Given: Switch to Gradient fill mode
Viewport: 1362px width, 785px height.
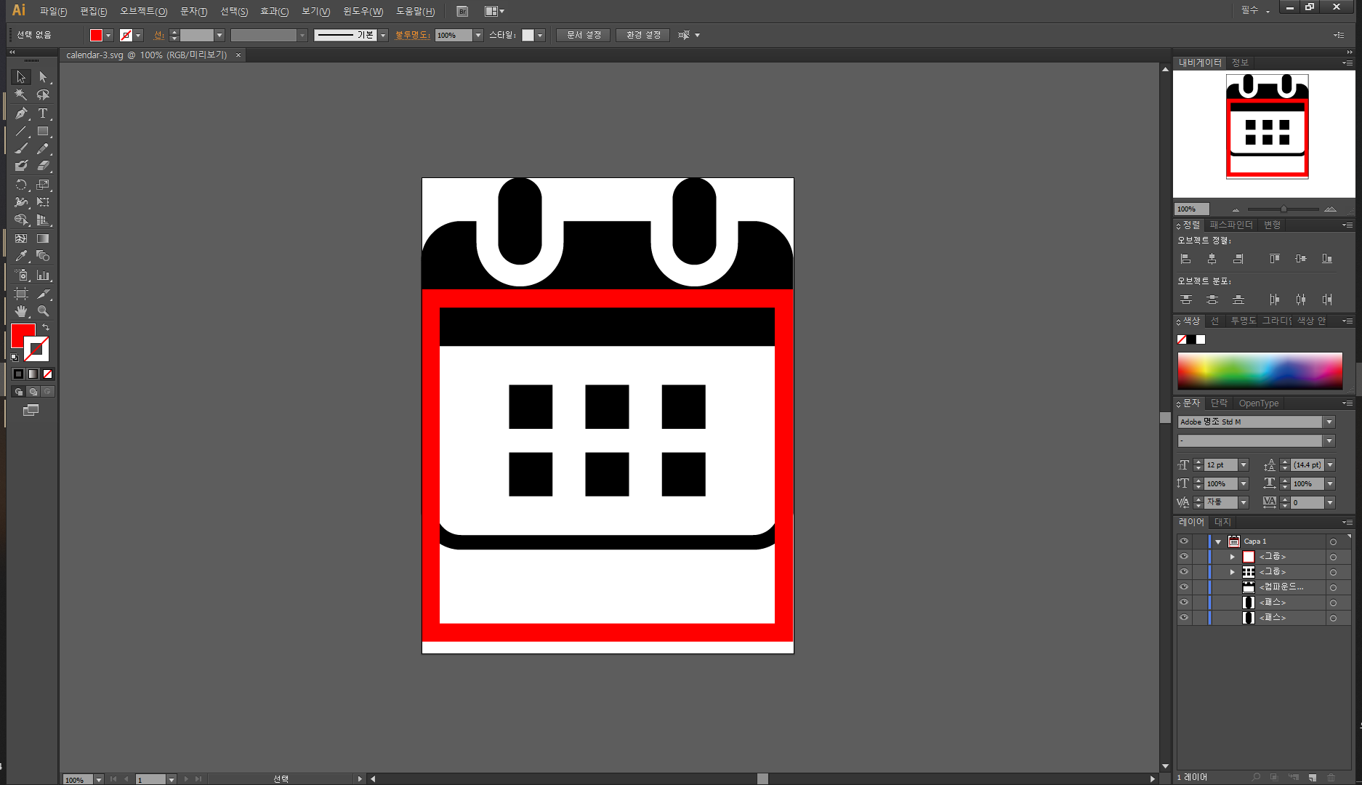Looking at the screenshot, I should (33, 374).
